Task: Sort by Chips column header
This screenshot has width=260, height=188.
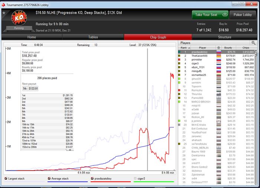Action: point(246,48)
